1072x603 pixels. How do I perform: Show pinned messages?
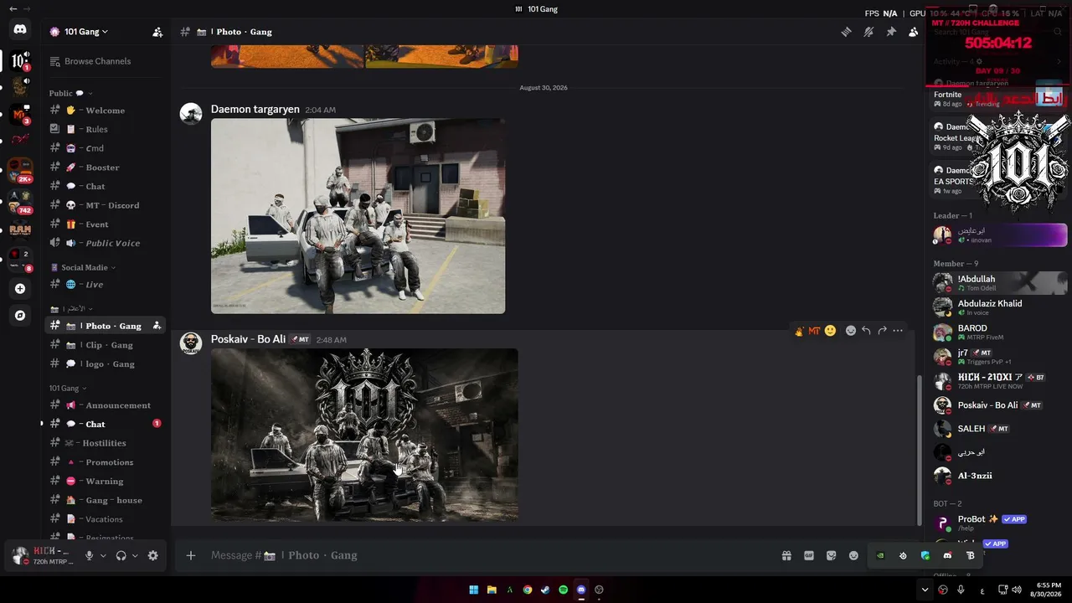click(891, 32)
